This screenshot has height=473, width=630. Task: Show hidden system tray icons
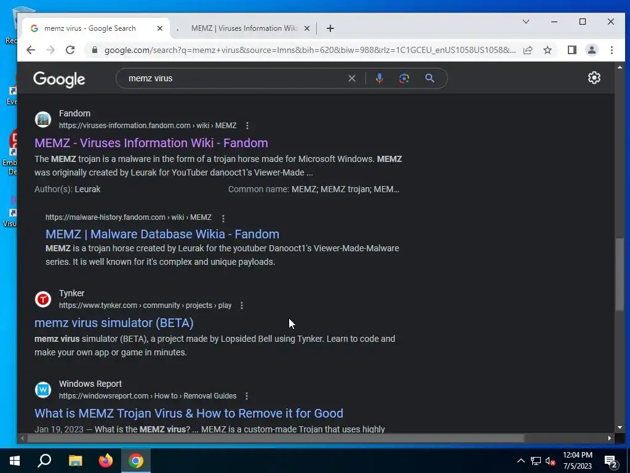click(520, 461)
